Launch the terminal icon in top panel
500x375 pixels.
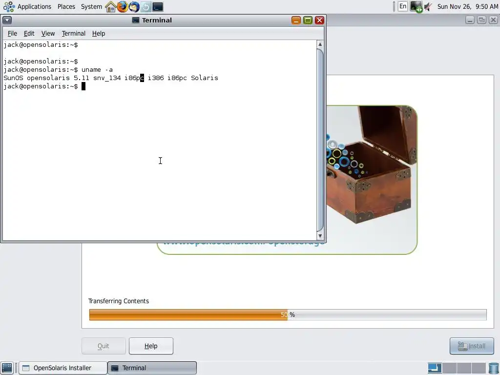(158, 7)
